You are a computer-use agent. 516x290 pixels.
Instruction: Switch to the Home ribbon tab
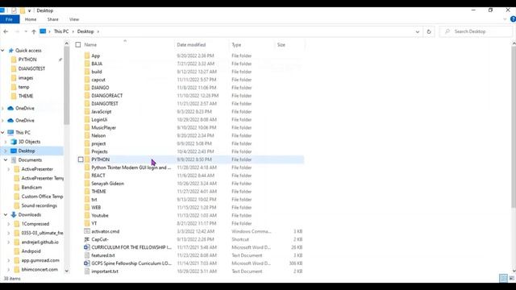click(31, 19)
